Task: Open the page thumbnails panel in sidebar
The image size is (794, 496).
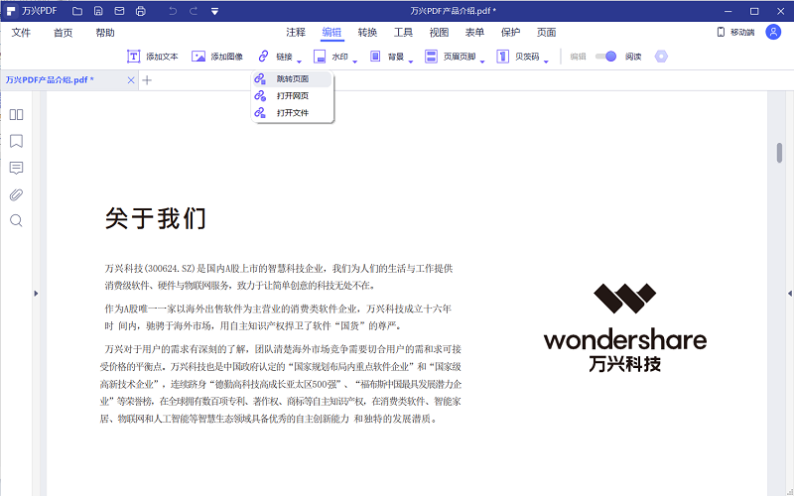Action: click(16, 115)
